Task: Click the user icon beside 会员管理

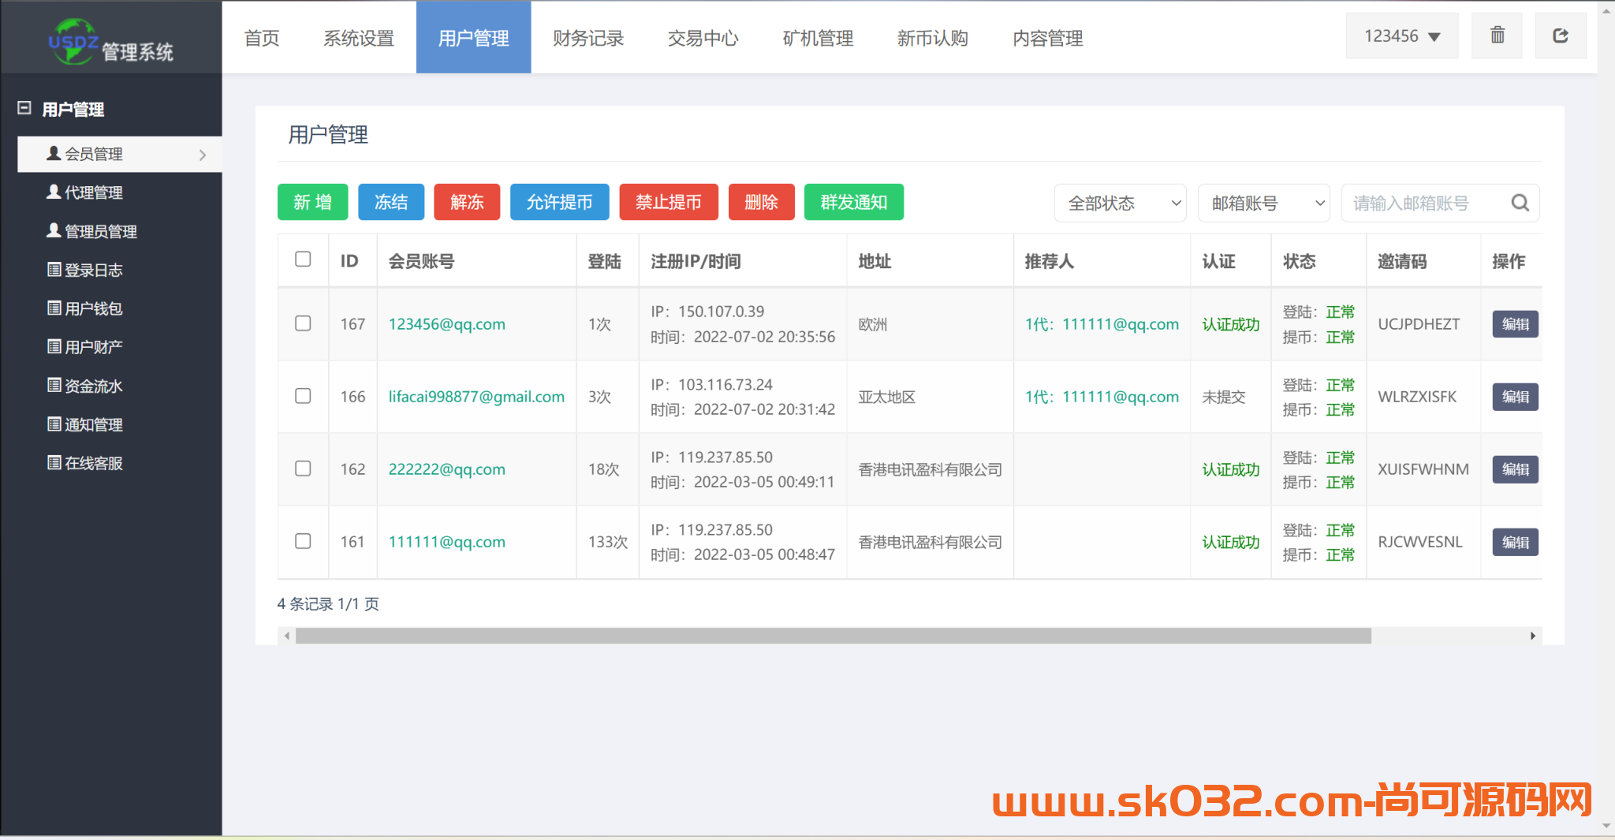Action: pos(54,153)
